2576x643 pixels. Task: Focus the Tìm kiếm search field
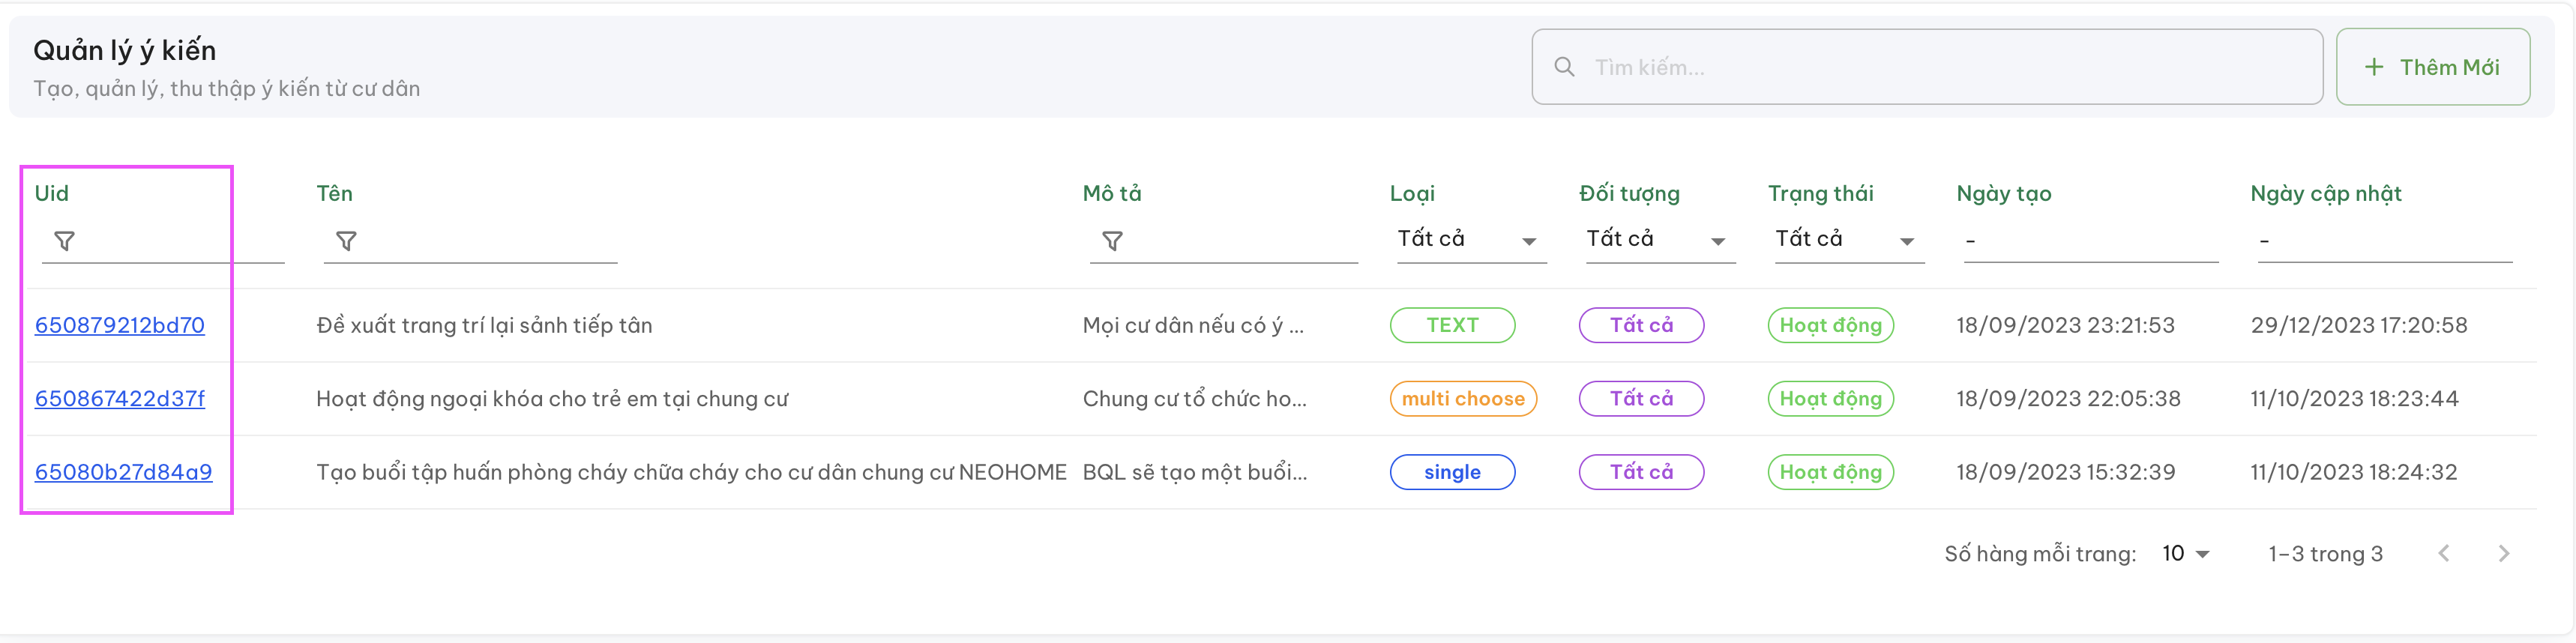pyautogui.click(x=1927, y=67)
